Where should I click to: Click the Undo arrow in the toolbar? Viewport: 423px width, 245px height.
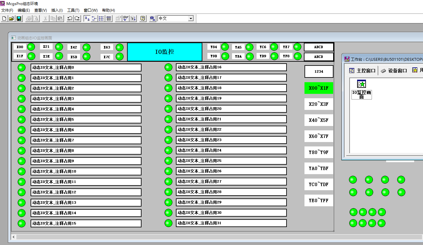(70, 19)
